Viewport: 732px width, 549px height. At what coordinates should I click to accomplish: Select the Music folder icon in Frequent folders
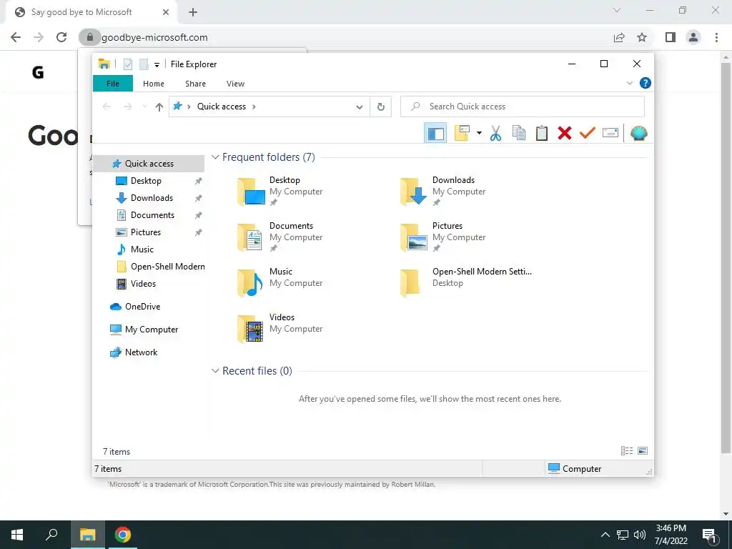(251, 283)
